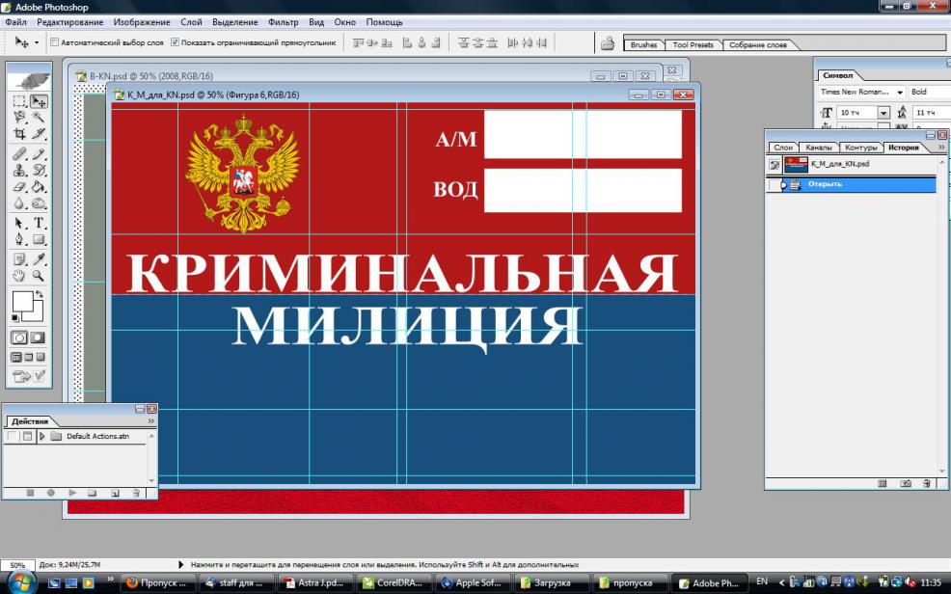Open the History panel flyout menu

coord(941,148)
